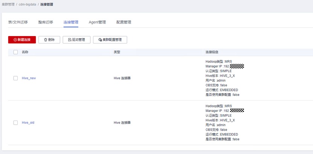Go to 集群管理 in the breadcrumb
313x154 pixels.
[x=9, y=5]
